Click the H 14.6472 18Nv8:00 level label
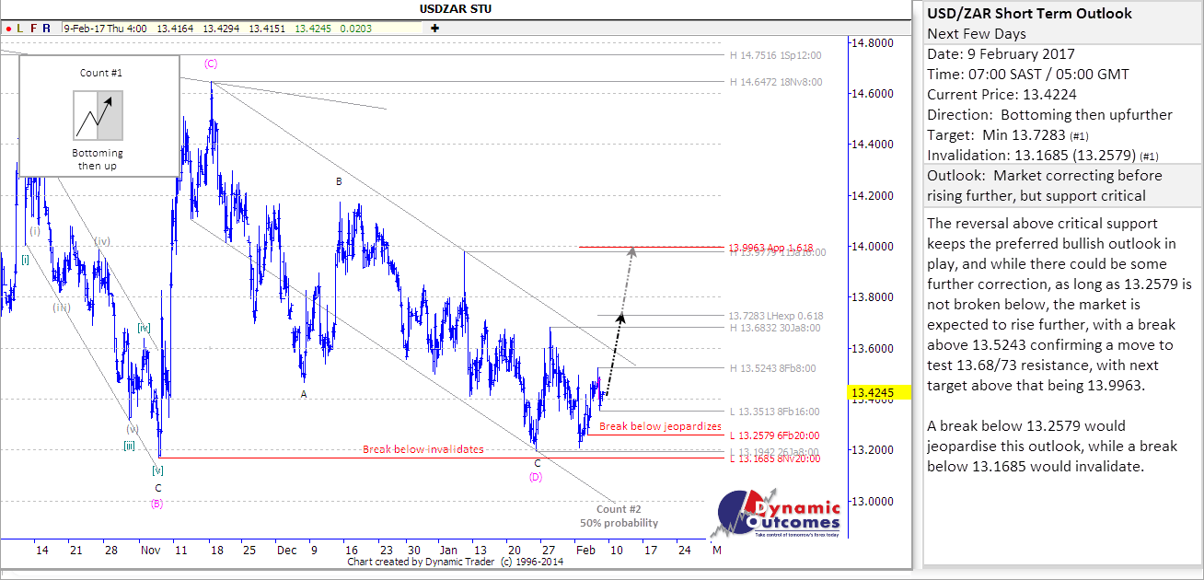 click(775, 82)
